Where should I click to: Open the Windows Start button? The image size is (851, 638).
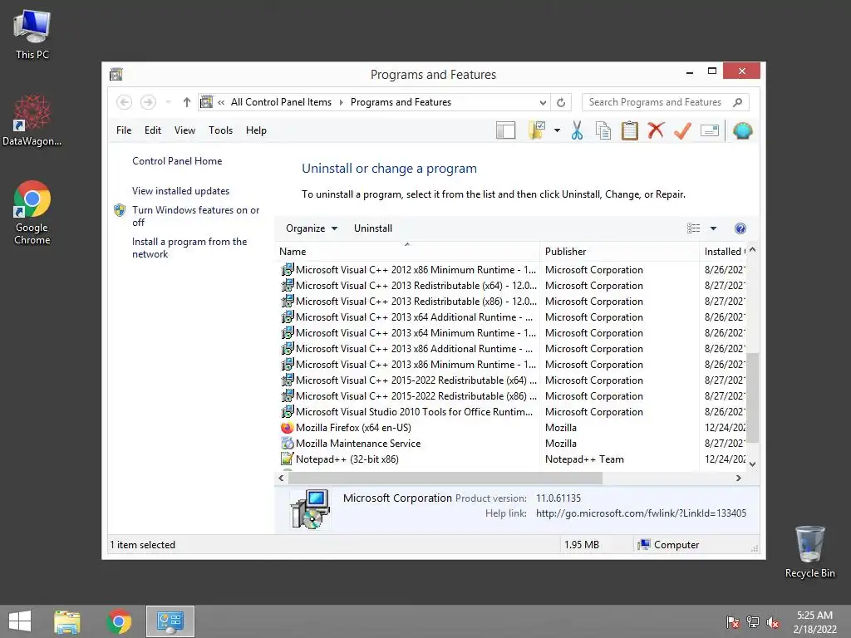(x=20, y=621)
